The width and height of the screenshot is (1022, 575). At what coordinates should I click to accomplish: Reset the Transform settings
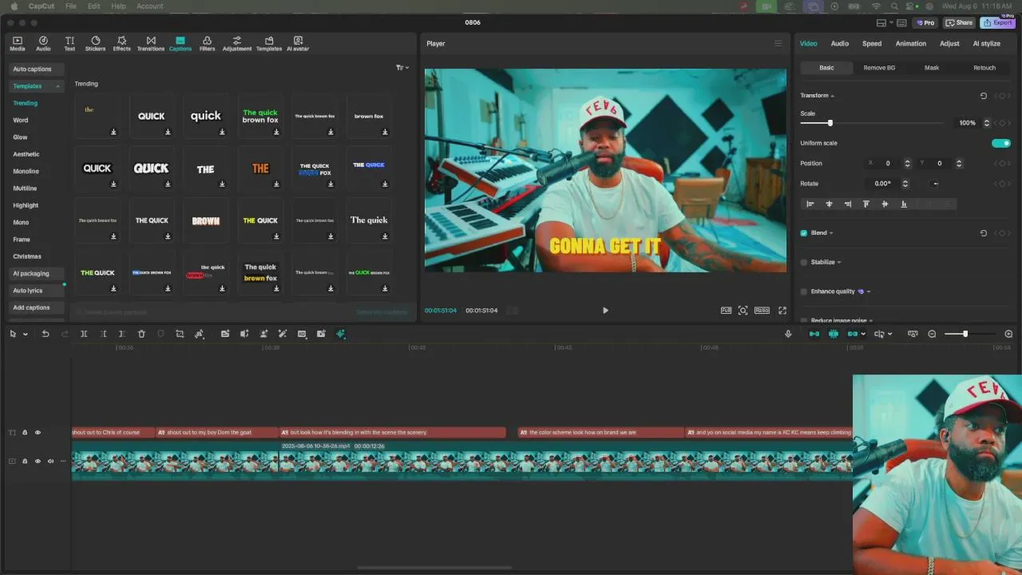pyautogui.click(x=984, y=96)
